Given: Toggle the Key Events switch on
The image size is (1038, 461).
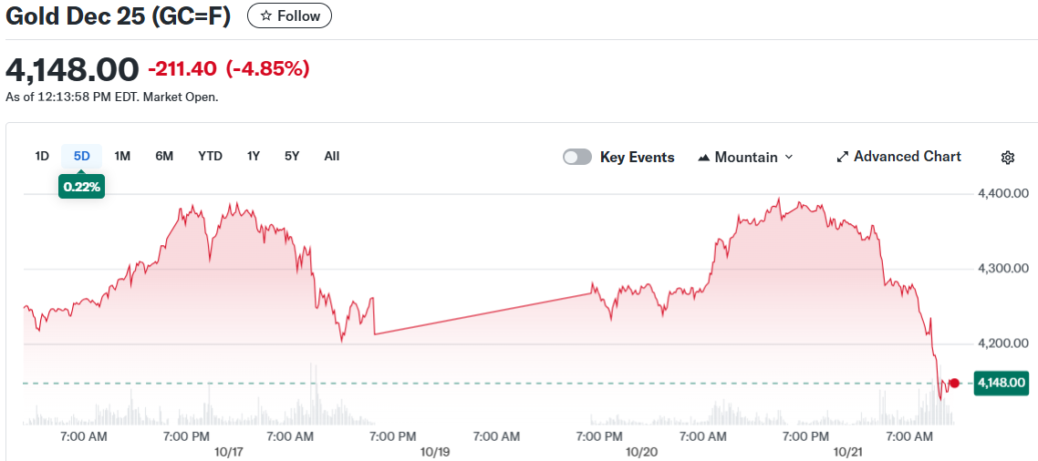Looking at the screenshot, I should click(x=577, y=157).
